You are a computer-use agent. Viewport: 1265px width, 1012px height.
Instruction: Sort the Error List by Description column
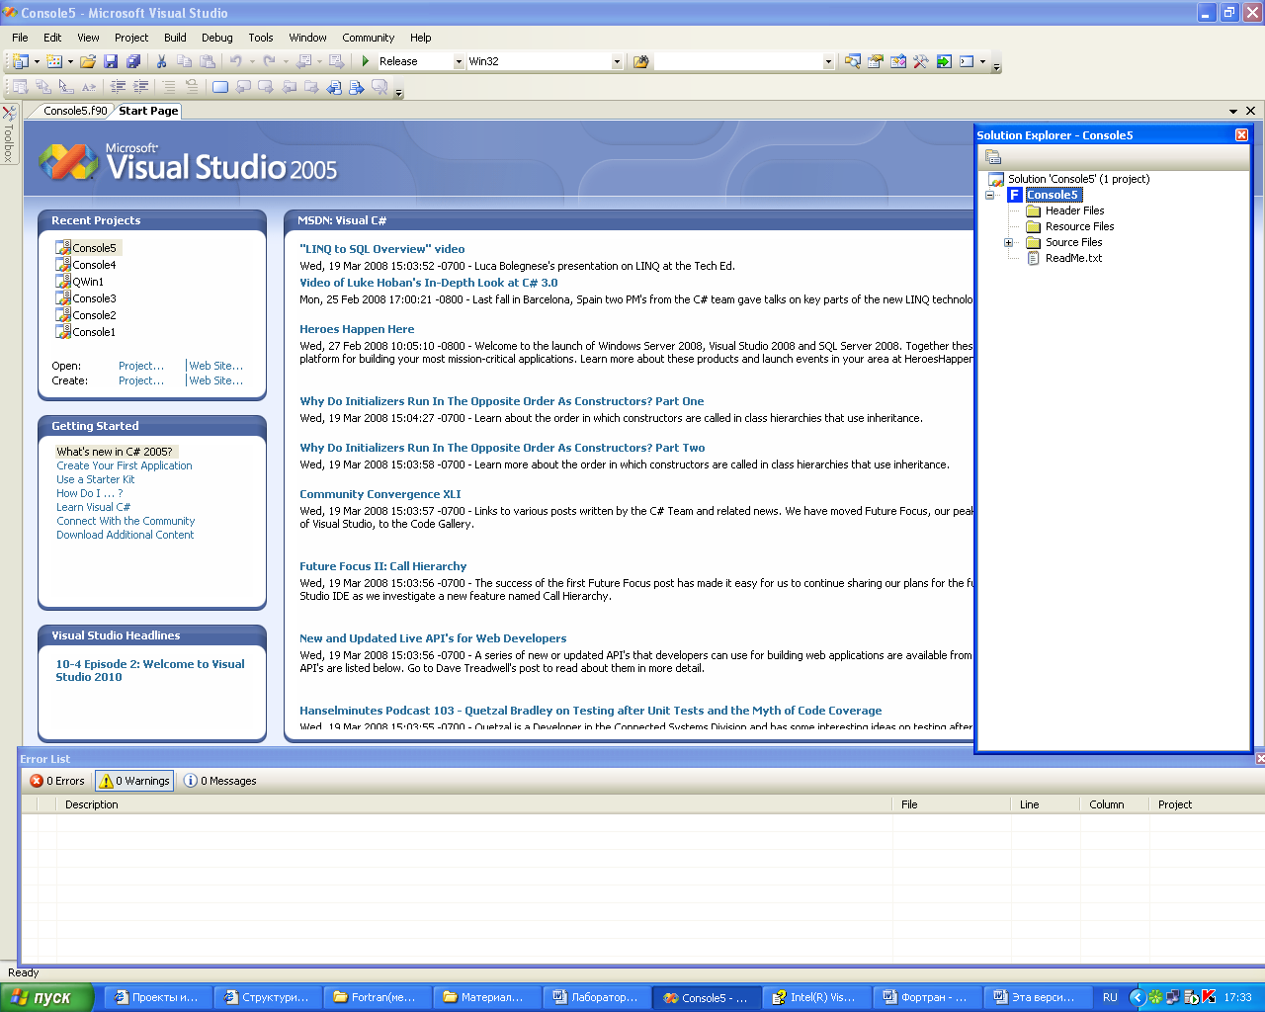pyautogui.click(x=474, y=804)
